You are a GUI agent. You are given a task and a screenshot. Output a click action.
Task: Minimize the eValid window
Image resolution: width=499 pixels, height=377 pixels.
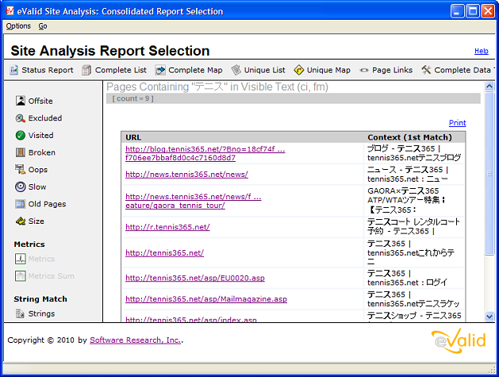pos(457,11)
